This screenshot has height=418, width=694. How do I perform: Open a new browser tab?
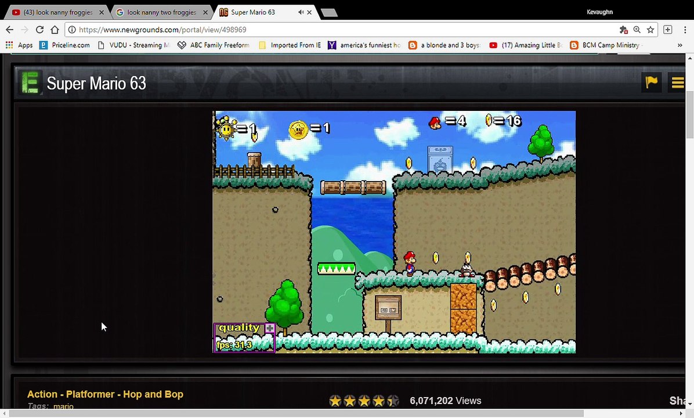(329, 13)
